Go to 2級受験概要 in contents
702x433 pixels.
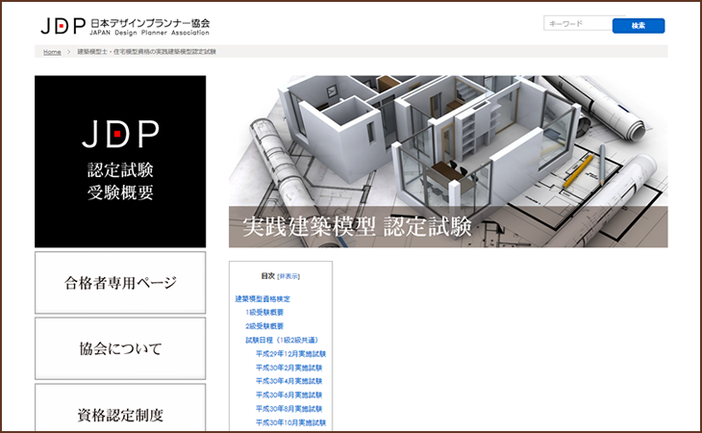point(264,326)
